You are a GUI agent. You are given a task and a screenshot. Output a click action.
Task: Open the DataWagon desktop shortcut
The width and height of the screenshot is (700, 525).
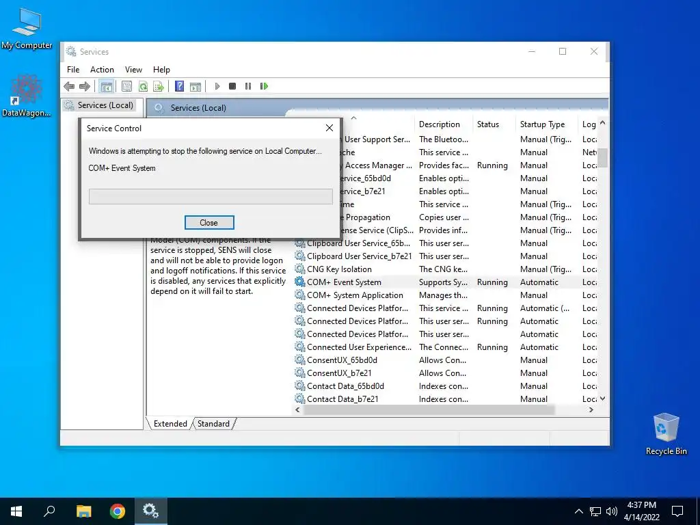(x=27, y=96)
